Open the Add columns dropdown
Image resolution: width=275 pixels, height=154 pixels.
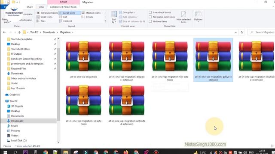pyautogui.click(x=128, y=17)
